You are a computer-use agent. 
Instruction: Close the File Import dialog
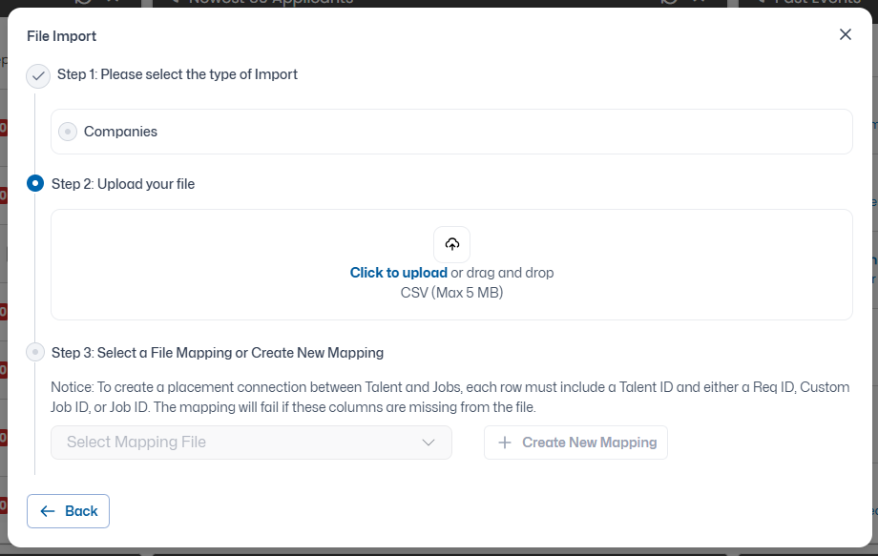pyautogui.click(x=845, y=34)
